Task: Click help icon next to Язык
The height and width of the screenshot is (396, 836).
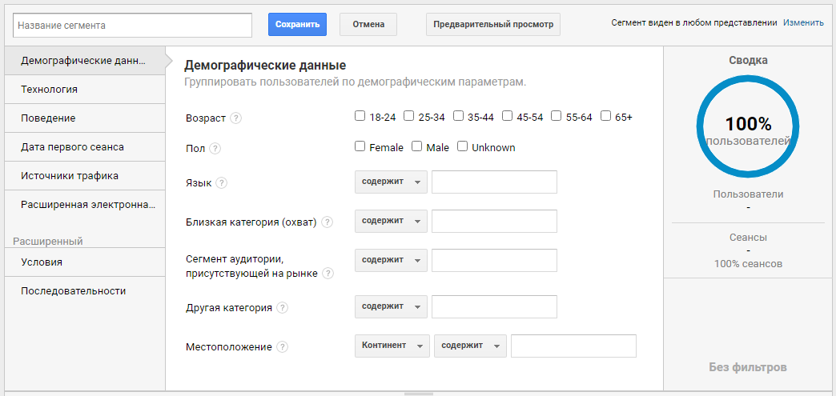Action: (x=221, y=183)
